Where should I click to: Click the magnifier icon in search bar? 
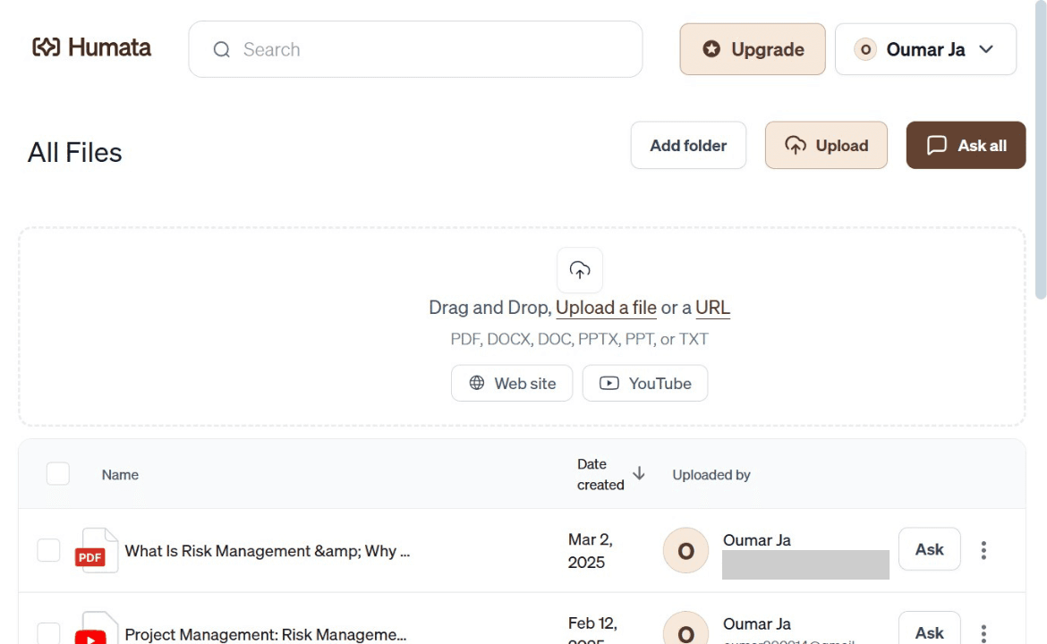pos(222,49)
